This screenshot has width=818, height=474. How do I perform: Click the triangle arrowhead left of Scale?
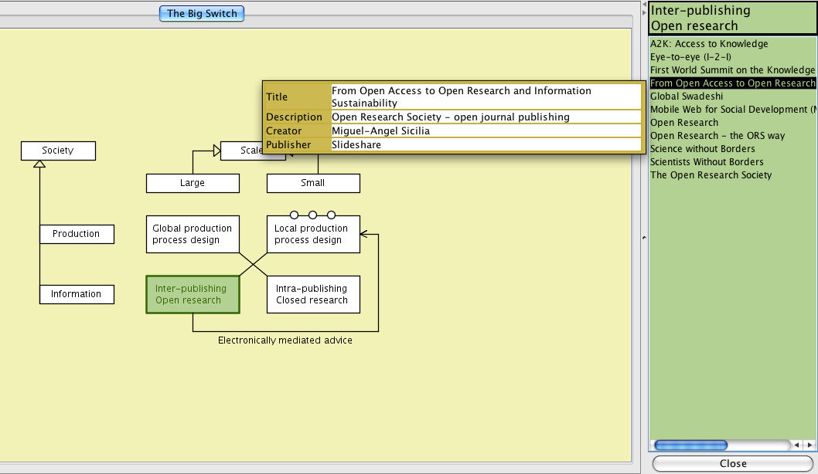217,151
